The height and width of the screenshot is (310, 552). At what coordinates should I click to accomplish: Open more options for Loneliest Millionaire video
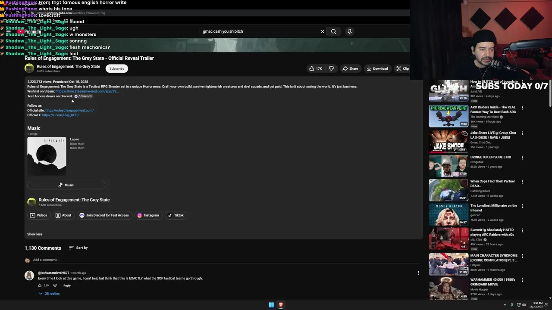[x=522, y=206]
